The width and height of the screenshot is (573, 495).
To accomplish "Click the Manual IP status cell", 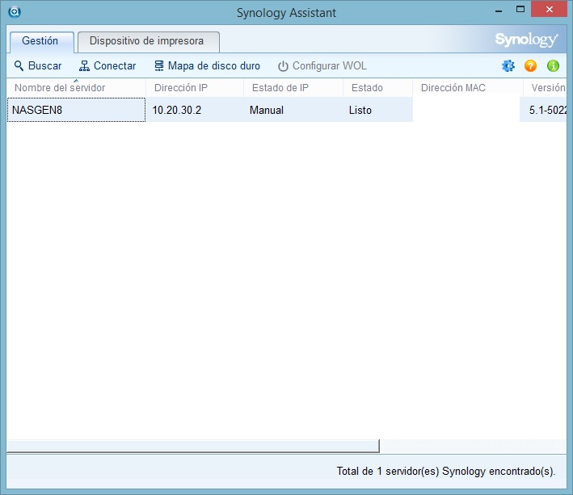I will pos(293,110).
